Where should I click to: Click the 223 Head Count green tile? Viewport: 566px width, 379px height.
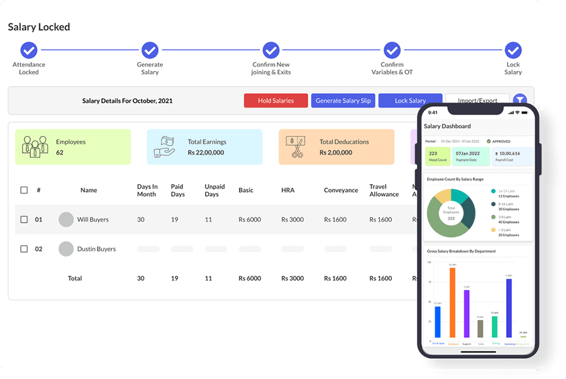[438, 157]
